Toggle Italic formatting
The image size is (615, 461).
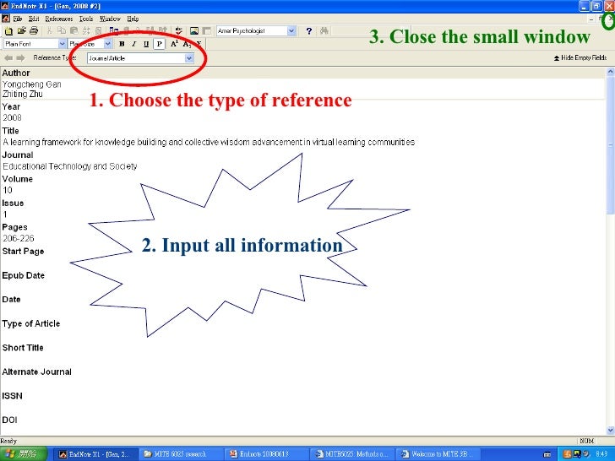point(133,44)
